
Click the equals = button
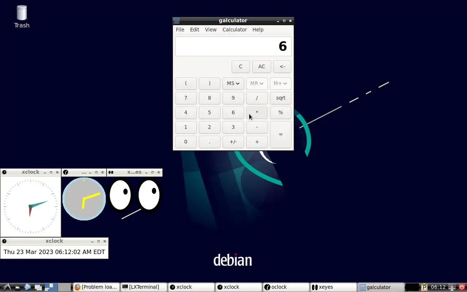point(281,134)
